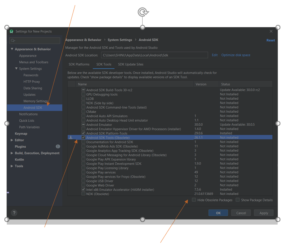Click OK to confirm settings
This screenshot has width=283, height=244.
(218, 213)
